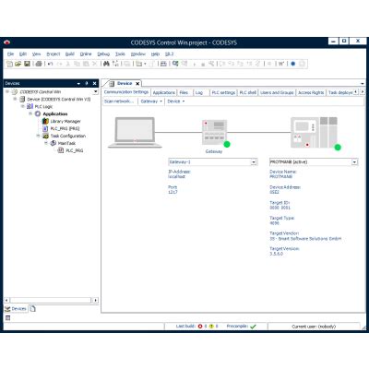369x369 pixels.
Task: Collapse the Device tree node
Action: click(x=15, y=99)
